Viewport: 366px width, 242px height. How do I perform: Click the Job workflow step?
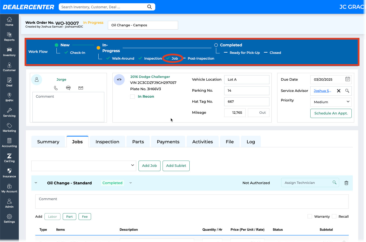coord(175,58)
